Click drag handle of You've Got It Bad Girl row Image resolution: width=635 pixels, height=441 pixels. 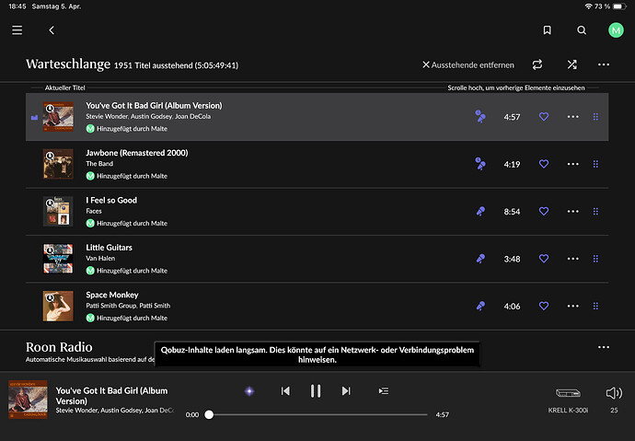[x=595, y=117]
